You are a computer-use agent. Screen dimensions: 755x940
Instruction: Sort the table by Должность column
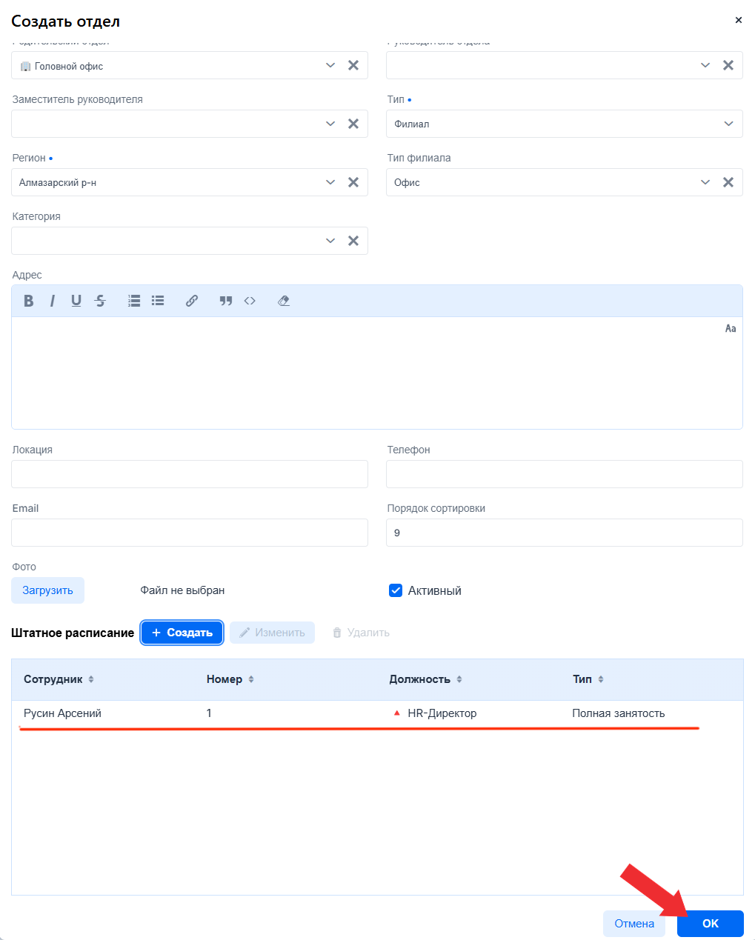point(459,679)
